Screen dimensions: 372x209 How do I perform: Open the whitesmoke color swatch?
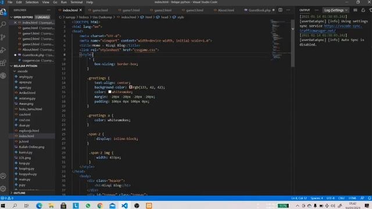coord(110,92)
